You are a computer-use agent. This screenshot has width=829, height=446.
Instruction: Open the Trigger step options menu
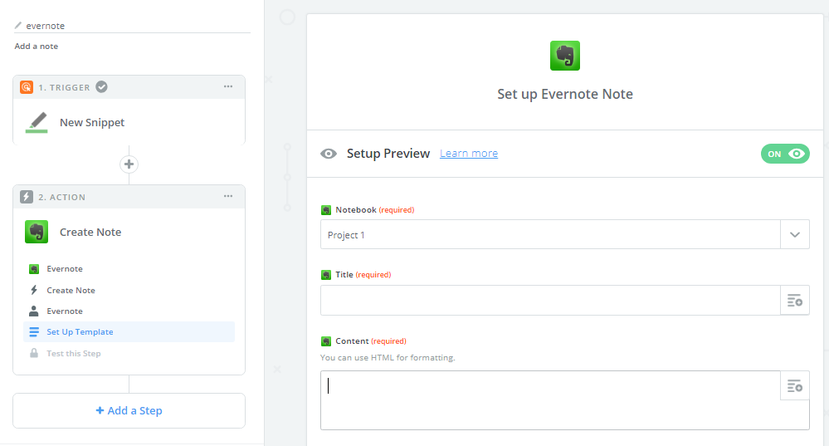click(228, 86)
